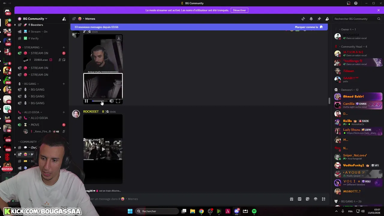Open Windows Start menu
Screen dimensions: 384x216
130,211
